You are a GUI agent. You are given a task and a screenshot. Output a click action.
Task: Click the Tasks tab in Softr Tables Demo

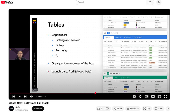coord(109,78)
